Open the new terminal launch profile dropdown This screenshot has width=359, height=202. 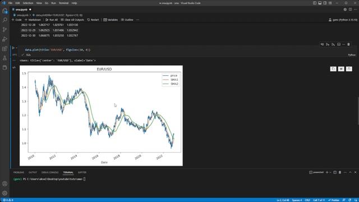[x=330, y=172]
